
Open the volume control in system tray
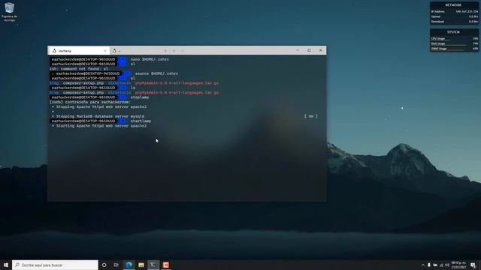(x=447, y=265)
